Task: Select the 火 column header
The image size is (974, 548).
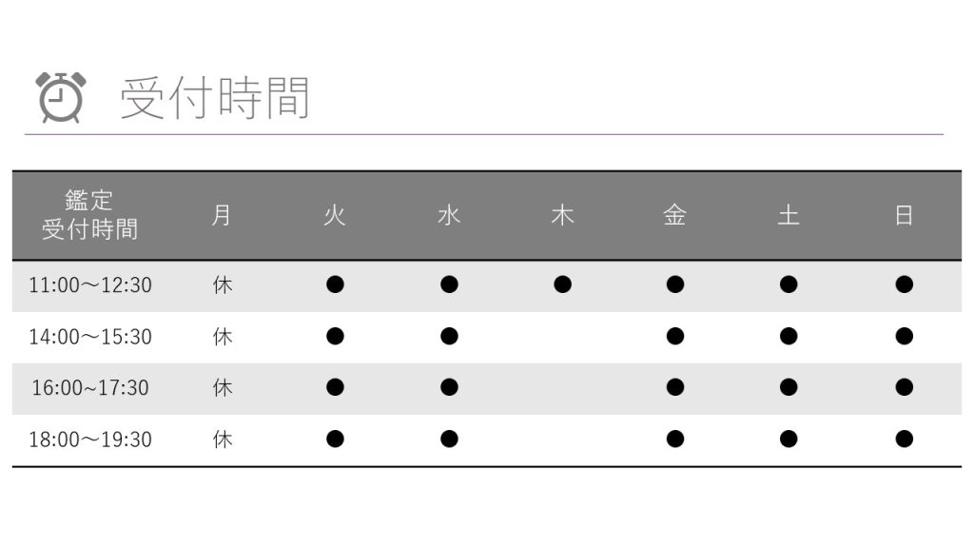Action: pyautogui.click(x=335, y=216)
